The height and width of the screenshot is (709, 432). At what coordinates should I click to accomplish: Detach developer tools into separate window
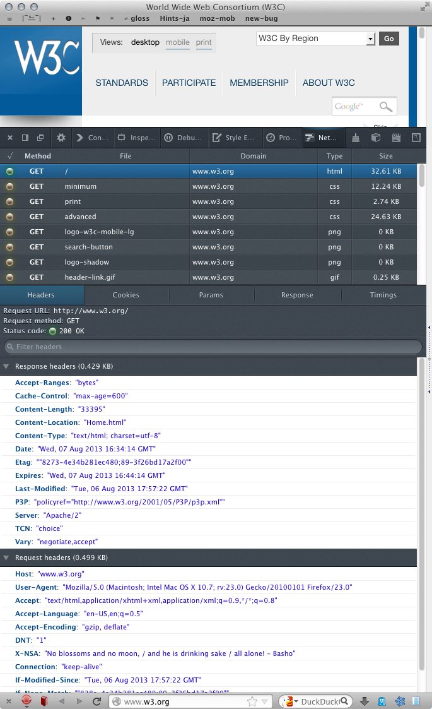pyautogui.click(x=40, y=138)
